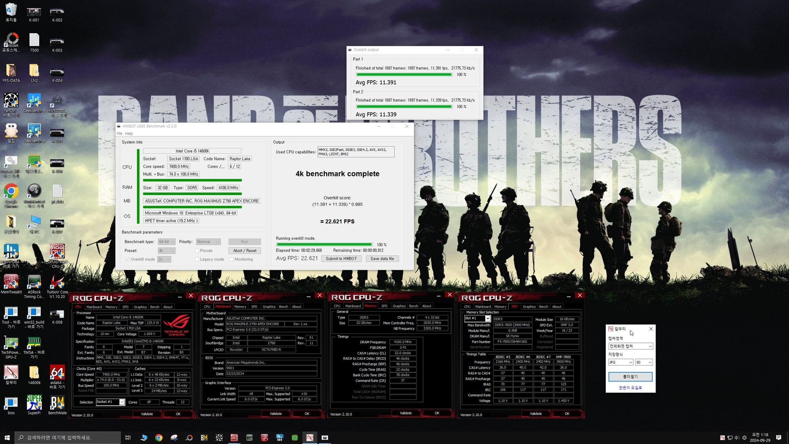Click the open folder button in Kalmuri

click(630, 377)
